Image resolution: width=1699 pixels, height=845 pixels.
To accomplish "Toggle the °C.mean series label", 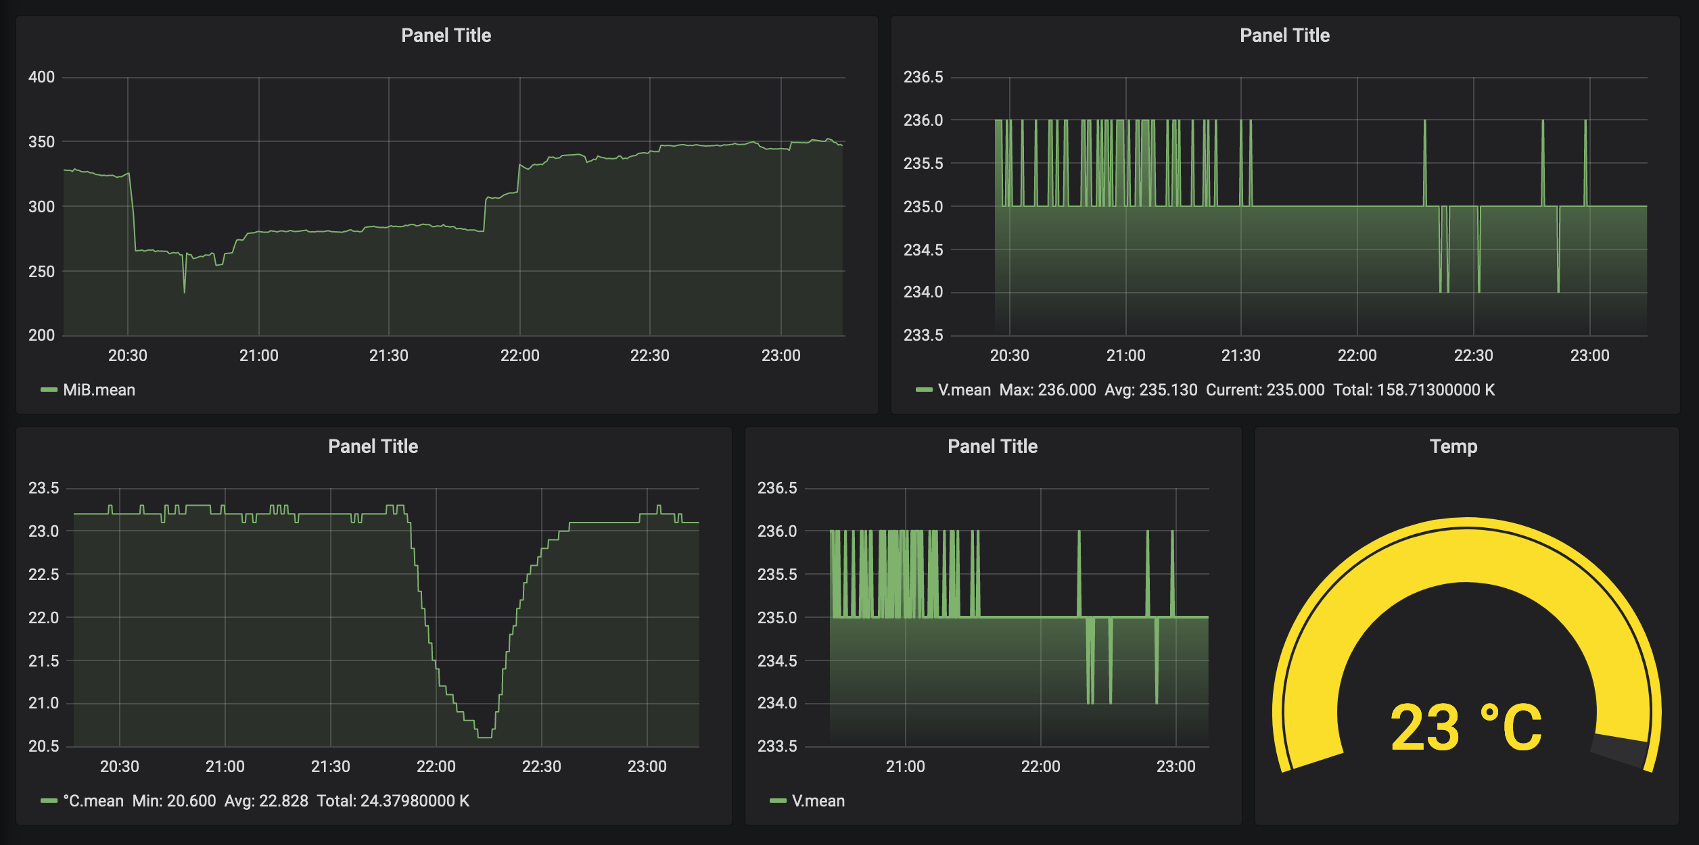I will (93, 801).
